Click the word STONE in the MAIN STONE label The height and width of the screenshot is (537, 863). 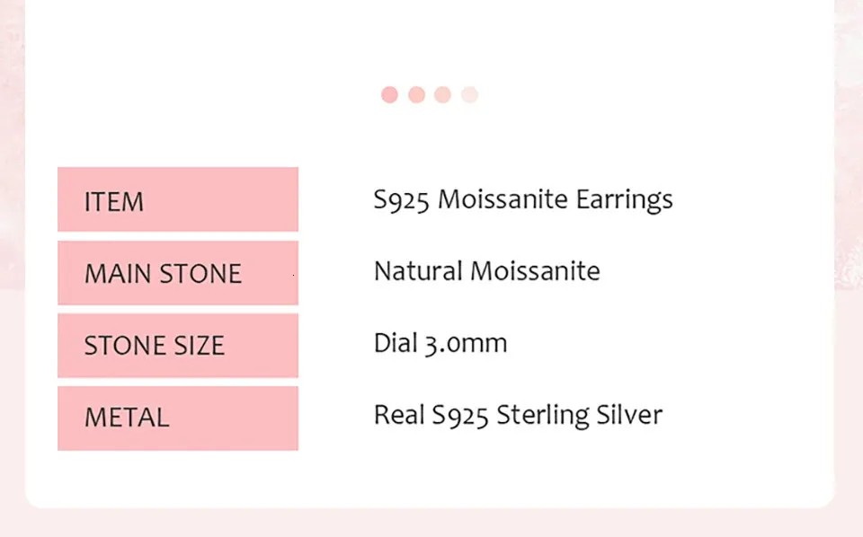point(202,274)
